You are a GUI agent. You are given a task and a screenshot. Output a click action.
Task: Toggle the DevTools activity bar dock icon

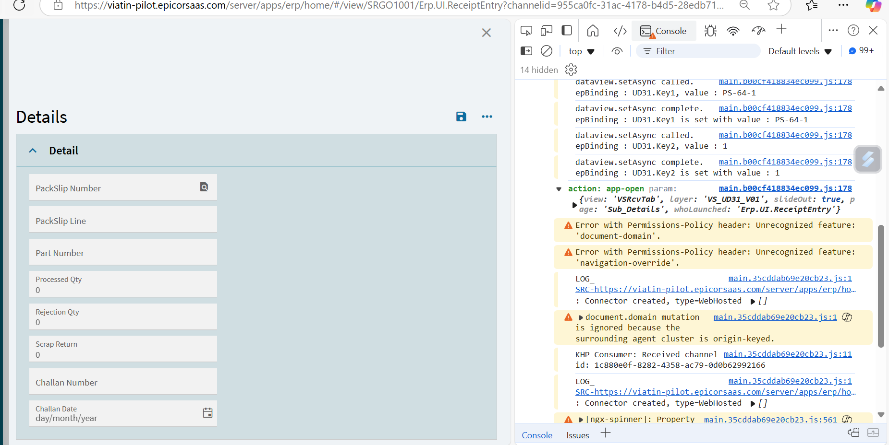567,31
